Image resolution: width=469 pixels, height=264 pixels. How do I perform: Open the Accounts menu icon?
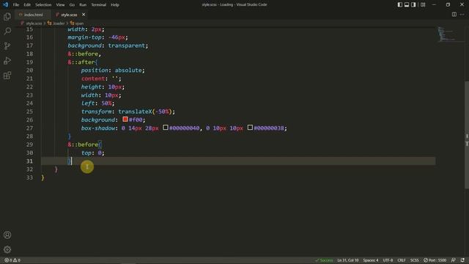(x=7, y=235)
